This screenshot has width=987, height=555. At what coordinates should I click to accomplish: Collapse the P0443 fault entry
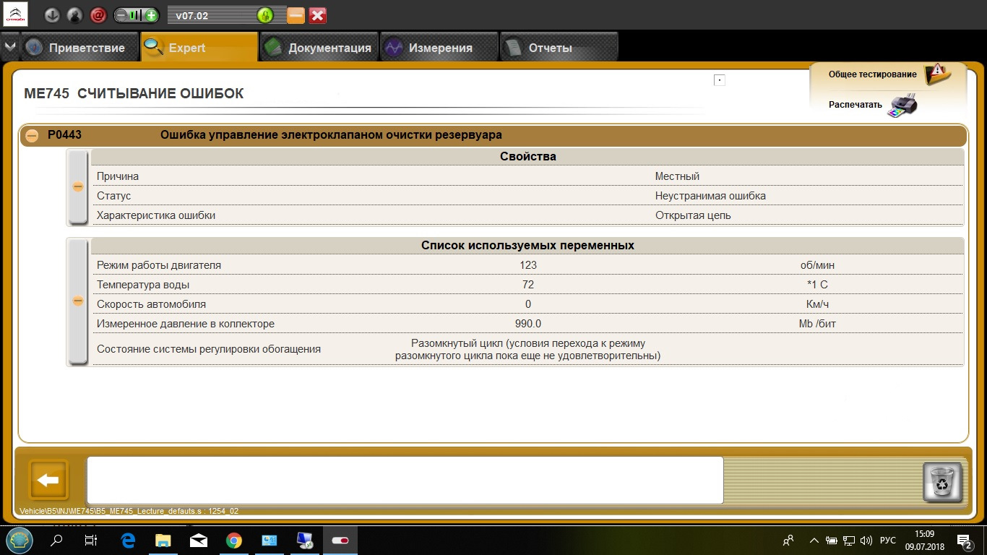coord(32,135)
